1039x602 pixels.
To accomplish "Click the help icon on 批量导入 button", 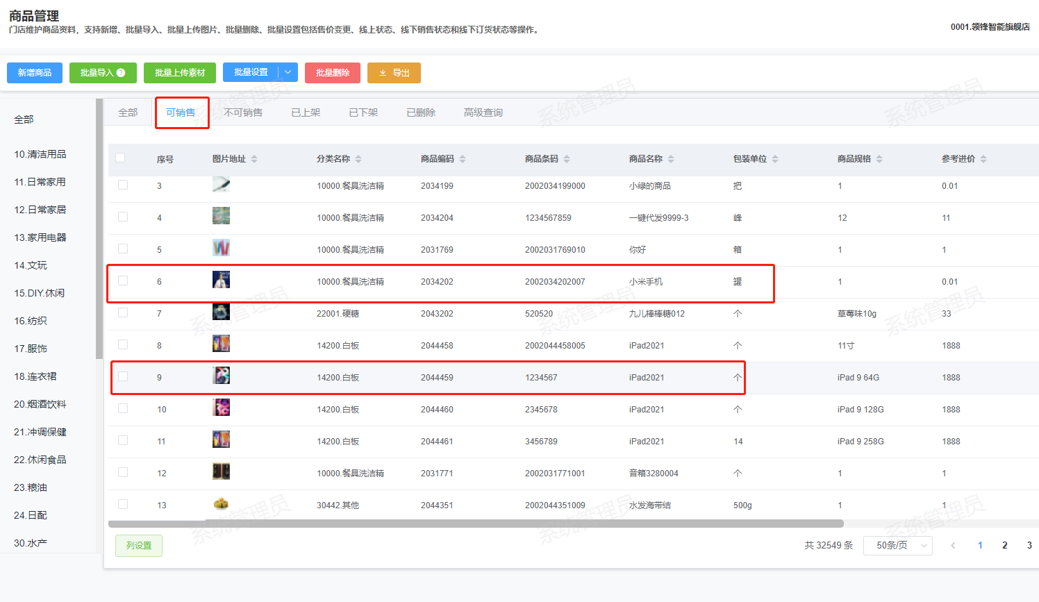I will [x=121, y=73].
